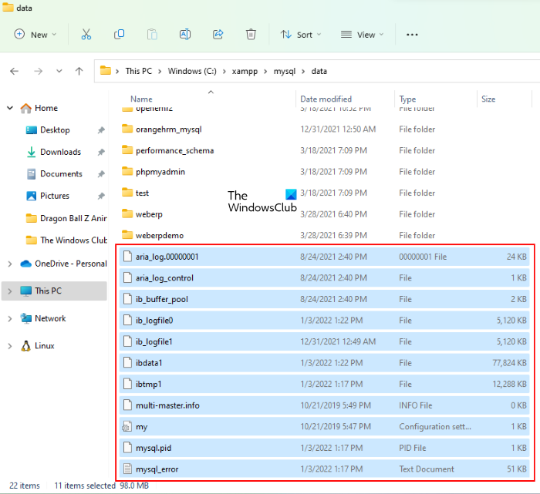Select the ib_buffer_pool file

pos(324,299)
